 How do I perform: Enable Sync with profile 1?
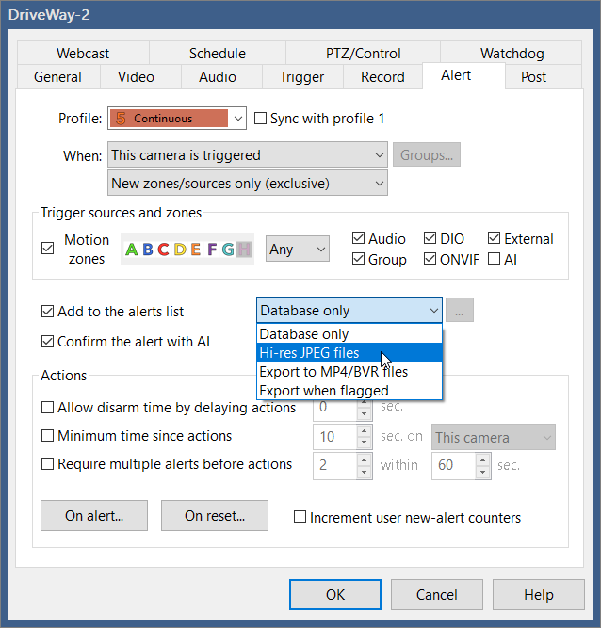coord(262,119)
